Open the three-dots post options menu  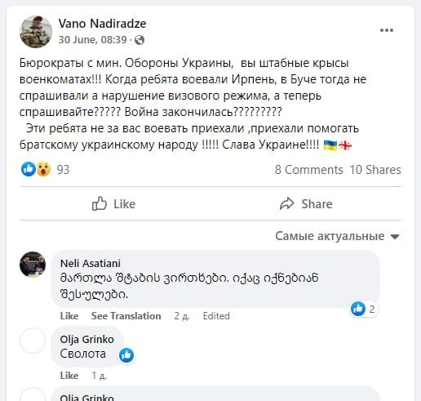pos(387,30)
